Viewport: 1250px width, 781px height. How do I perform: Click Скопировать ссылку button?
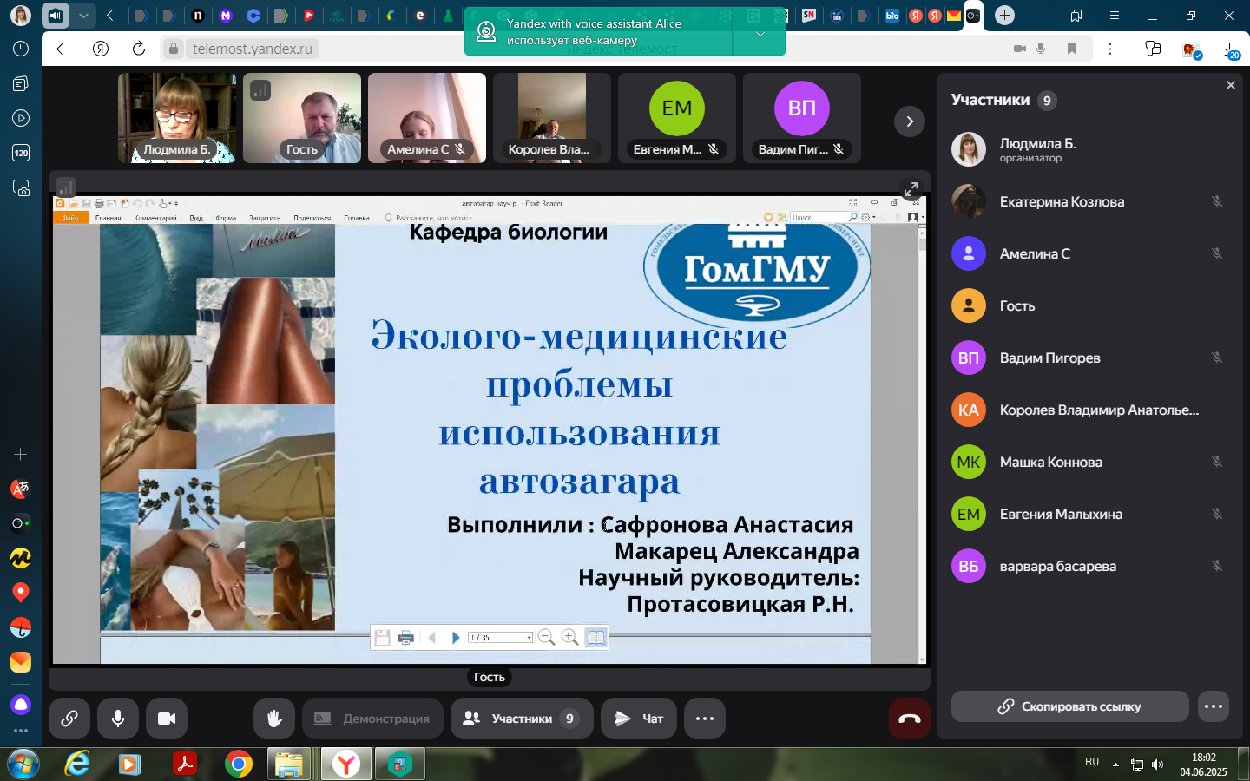coord(1070,706)
